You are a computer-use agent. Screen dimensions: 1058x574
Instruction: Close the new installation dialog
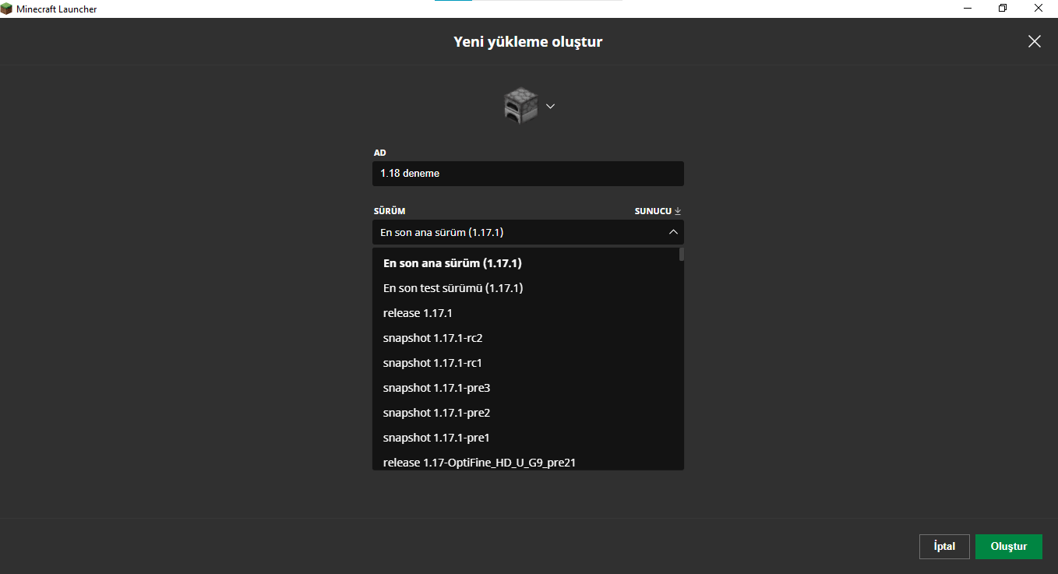pos(1034,41)
